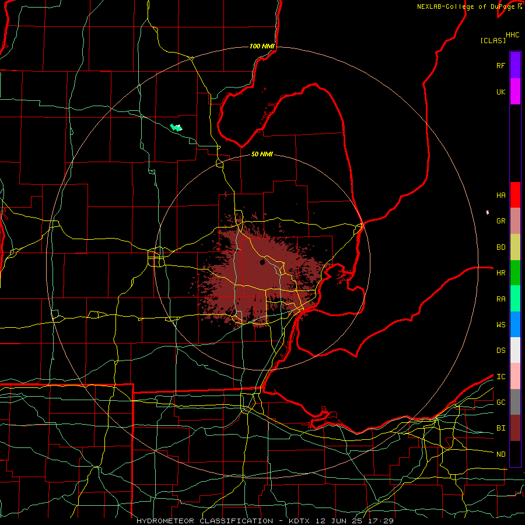525x525 pixels.
Task: Click the UK legend label
Action: pyautogui.click(x=501, y=92)
